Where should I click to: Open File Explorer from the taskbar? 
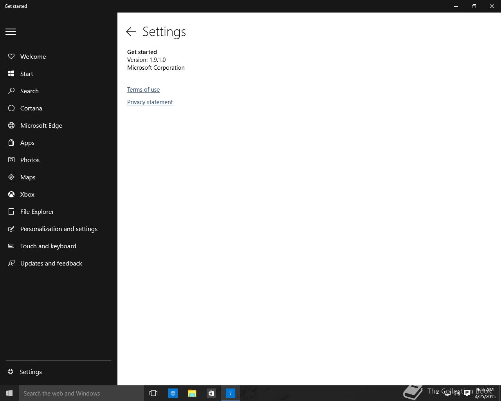pos(192,393)
